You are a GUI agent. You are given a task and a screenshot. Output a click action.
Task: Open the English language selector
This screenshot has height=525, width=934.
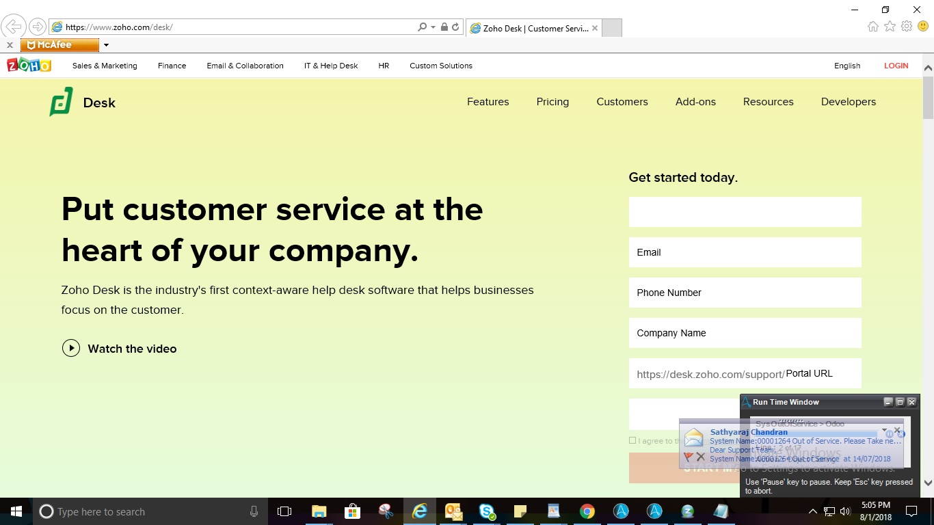pyautogui.click(x=847, y=66)
